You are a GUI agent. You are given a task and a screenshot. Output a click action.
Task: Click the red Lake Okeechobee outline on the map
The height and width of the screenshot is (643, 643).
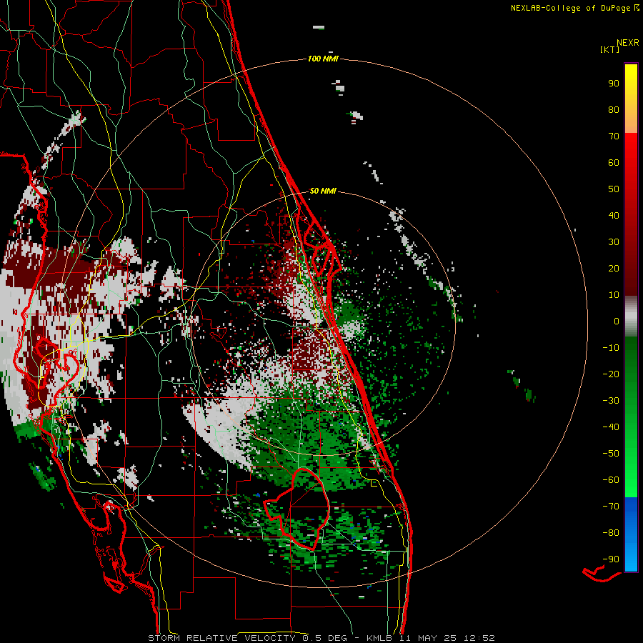[x=297, y=509]
